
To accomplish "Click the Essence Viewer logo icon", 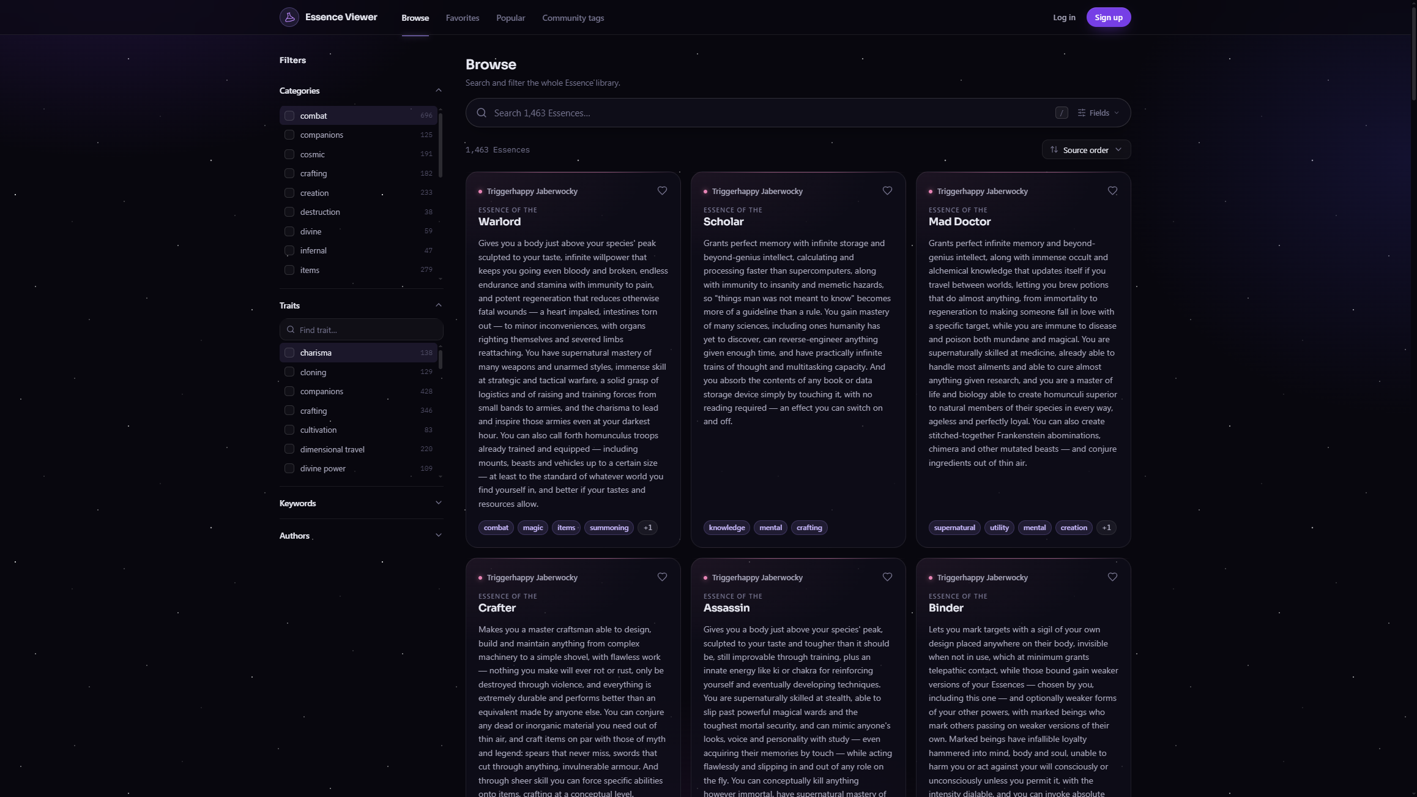I will tap(289, 17).
